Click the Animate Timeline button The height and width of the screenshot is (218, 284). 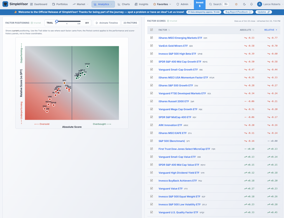[107, 23]
